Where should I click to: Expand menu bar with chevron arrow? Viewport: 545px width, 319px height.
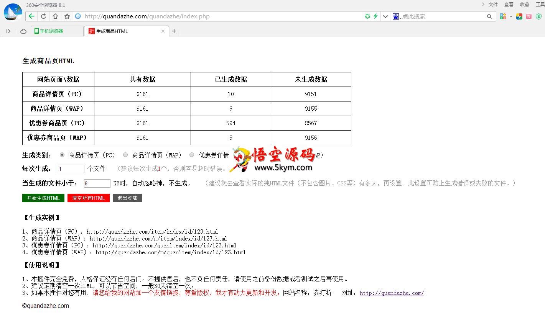click(483, 5)
